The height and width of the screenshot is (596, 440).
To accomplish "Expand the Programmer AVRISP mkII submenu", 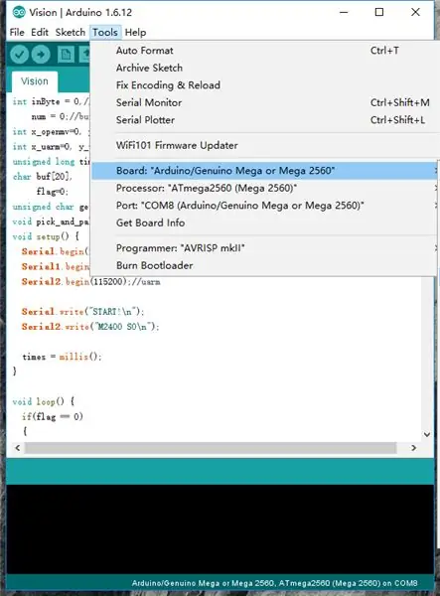I will point(265,248).
